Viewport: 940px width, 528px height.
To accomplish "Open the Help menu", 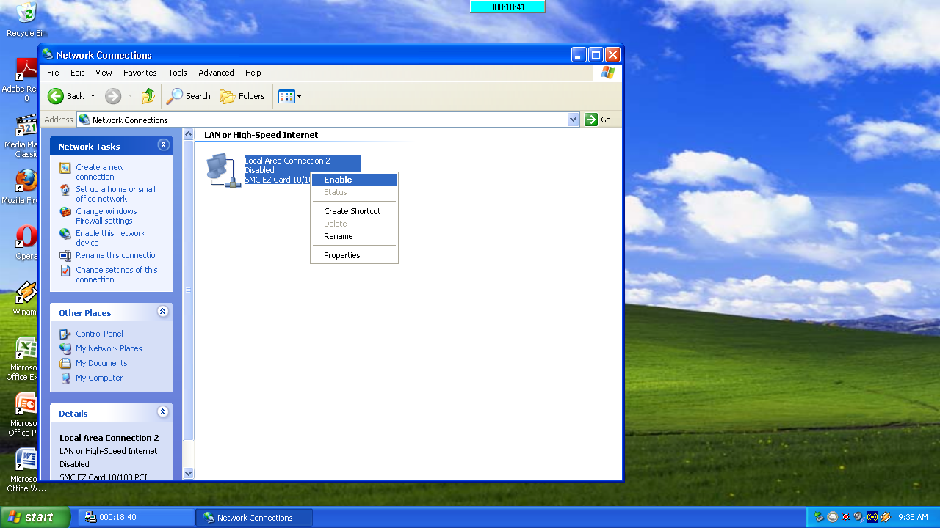I will [x=253, y=73].
